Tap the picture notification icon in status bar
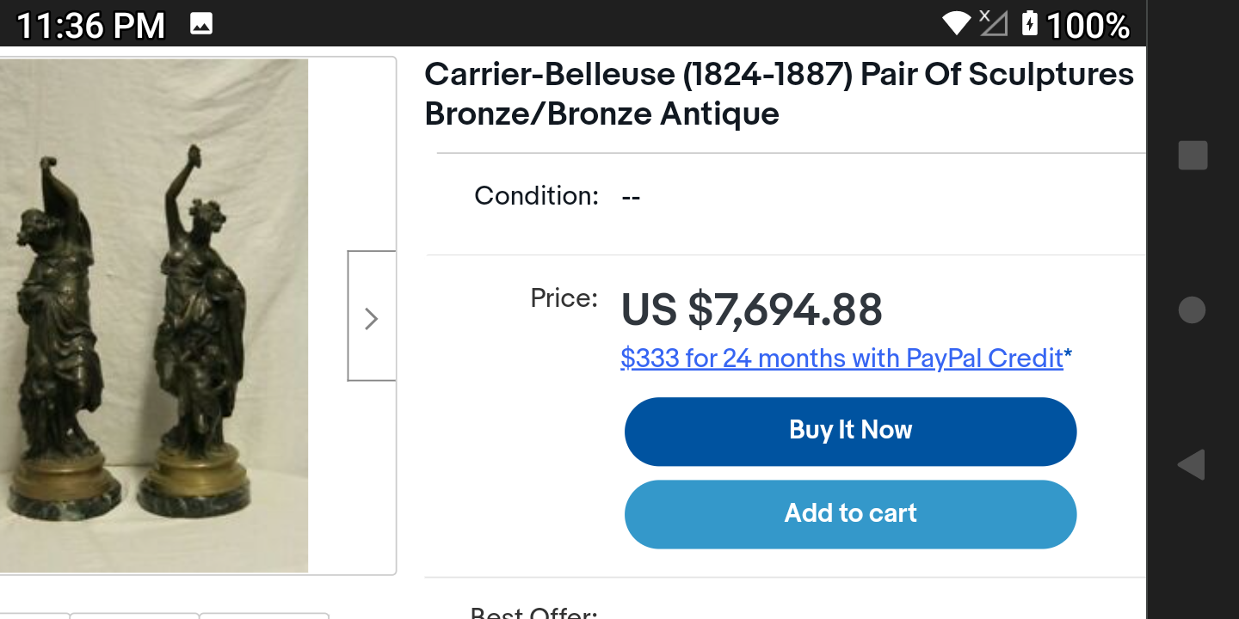Viewport: 1239px width, 619px height. click(201, 24)
